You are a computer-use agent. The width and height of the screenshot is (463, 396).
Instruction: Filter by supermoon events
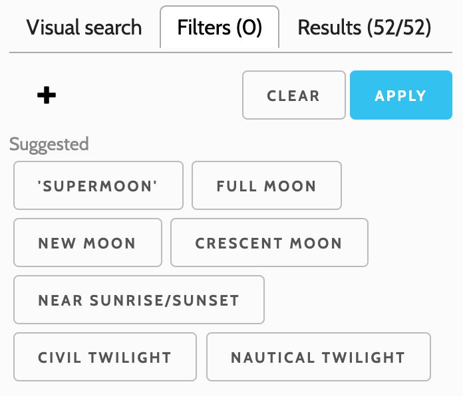[x=98, y=185]
